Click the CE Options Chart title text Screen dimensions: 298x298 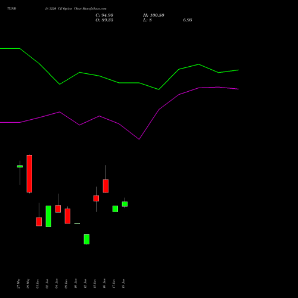pos(76,8)
